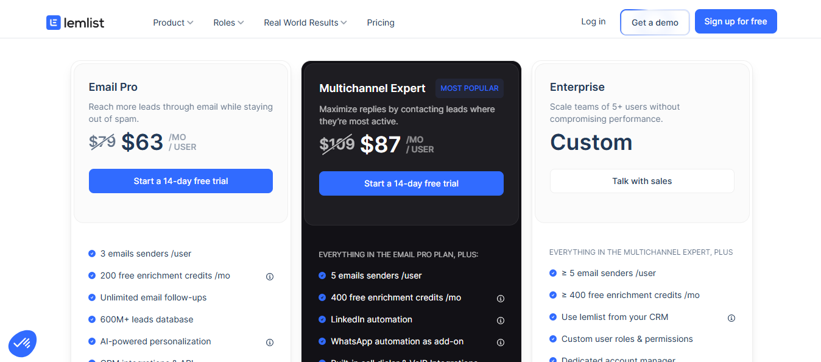Click checkmark next to 600M+ leads database

click(91, 319)
